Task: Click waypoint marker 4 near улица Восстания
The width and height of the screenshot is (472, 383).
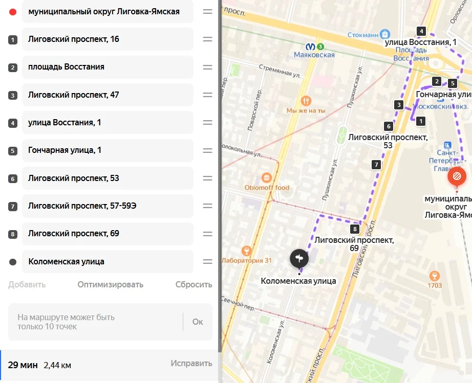Action: coord(421,31)
